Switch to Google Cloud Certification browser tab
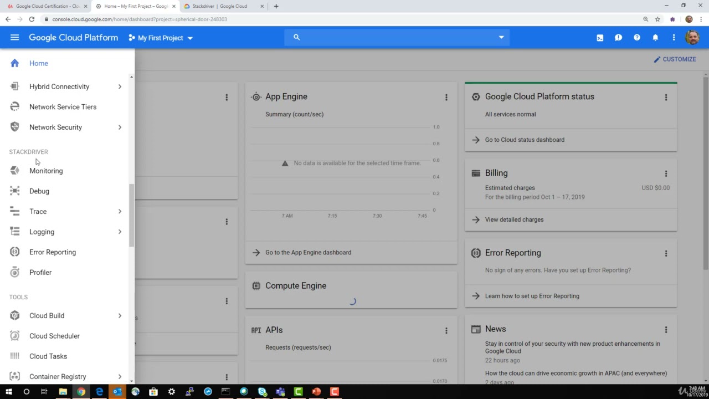 [x=47, y=6]
